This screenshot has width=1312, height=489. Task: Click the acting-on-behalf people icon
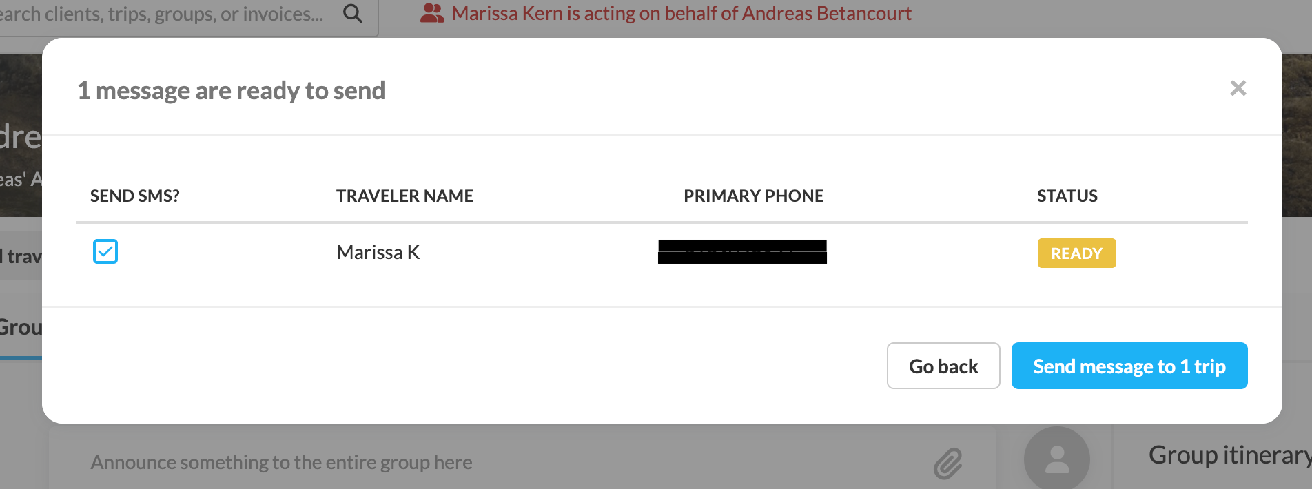pos(432,13)
